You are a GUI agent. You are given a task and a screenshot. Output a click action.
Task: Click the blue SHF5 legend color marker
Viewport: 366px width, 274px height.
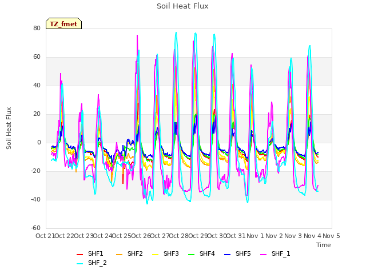point(228,255)
